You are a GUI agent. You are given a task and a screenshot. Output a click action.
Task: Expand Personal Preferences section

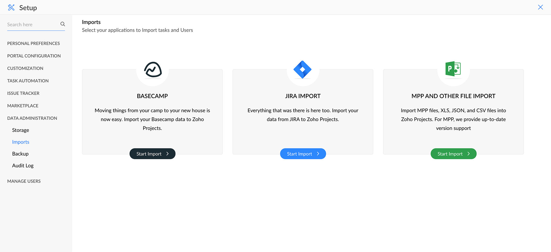coord(33,44)
